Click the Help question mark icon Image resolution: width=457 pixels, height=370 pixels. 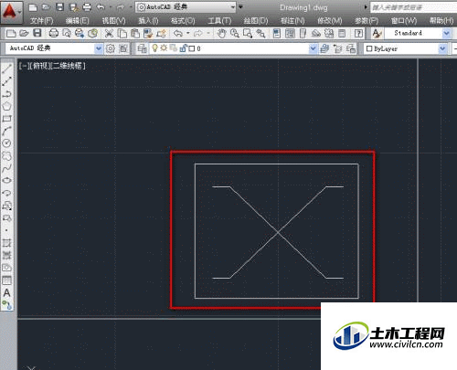[x=359, y=33]
